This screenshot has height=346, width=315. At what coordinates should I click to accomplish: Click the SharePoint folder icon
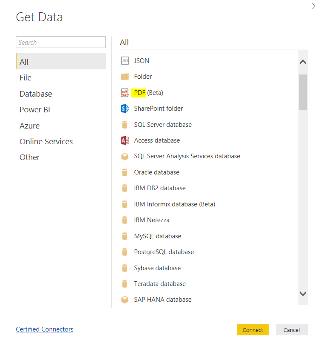[125, 109]
